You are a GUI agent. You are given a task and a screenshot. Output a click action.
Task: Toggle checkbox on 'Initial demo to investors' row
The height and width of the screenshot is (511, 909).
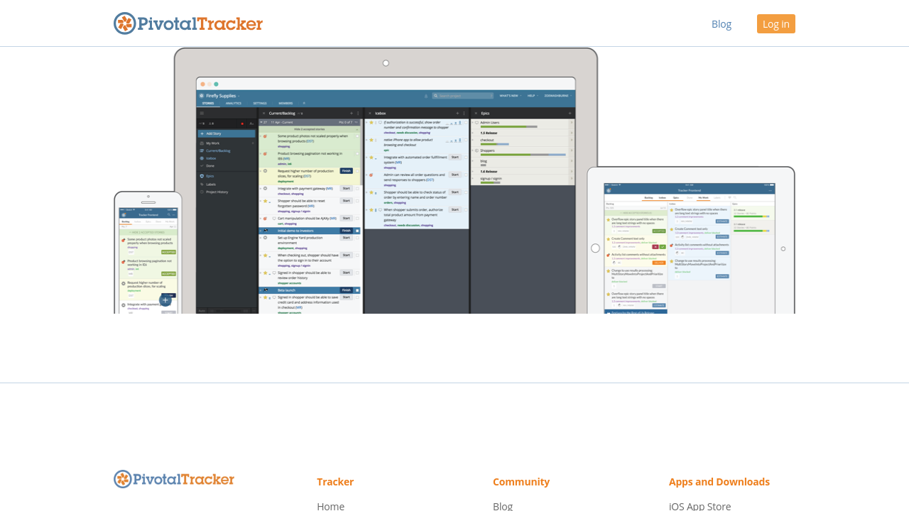click(357, 231)
